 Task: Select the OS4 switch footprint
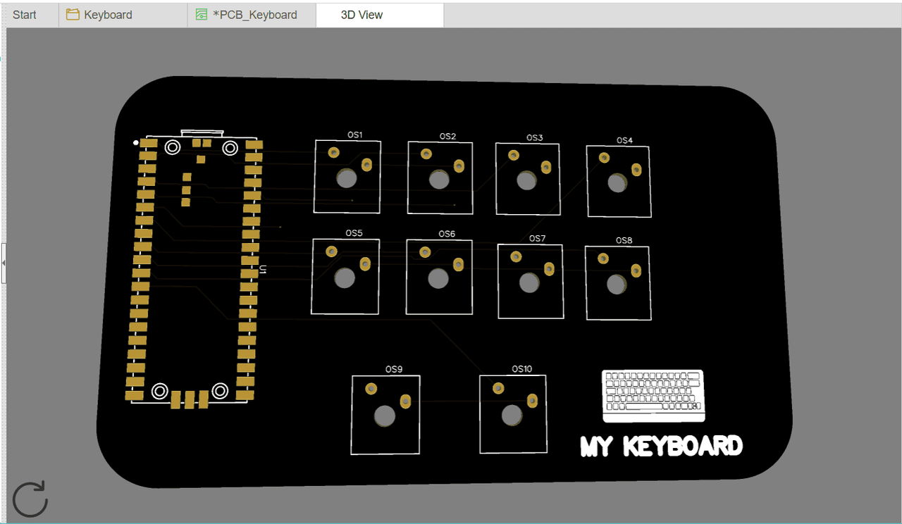point(618,182)
